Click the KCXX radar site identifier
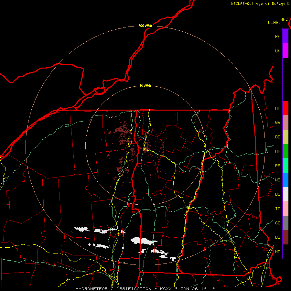Screen dimensions: 291x291 click(166, 289)
